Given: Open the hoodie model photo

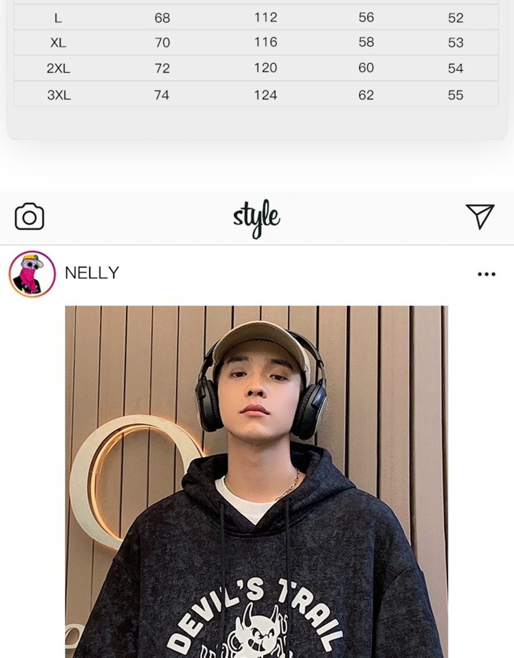Looking at the screenshot, I should click(257, 482).
